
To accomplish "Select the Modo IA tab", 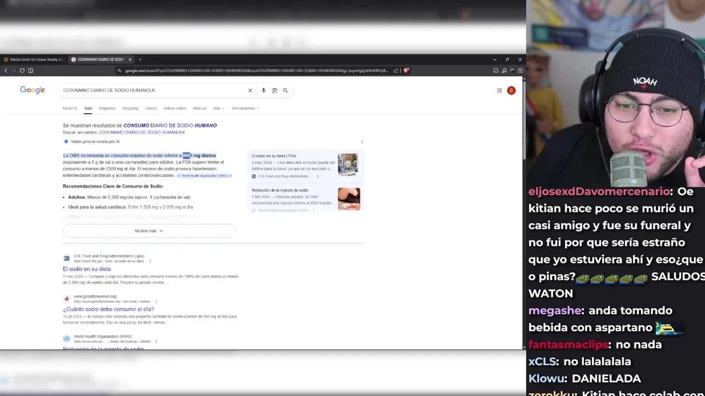I will [70, 108].
